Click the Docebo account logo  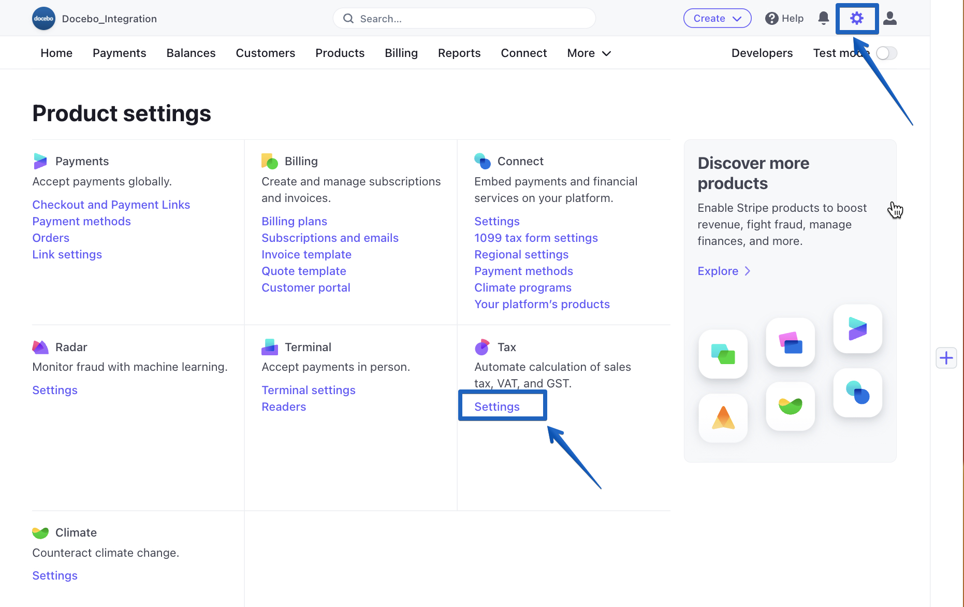43,19
